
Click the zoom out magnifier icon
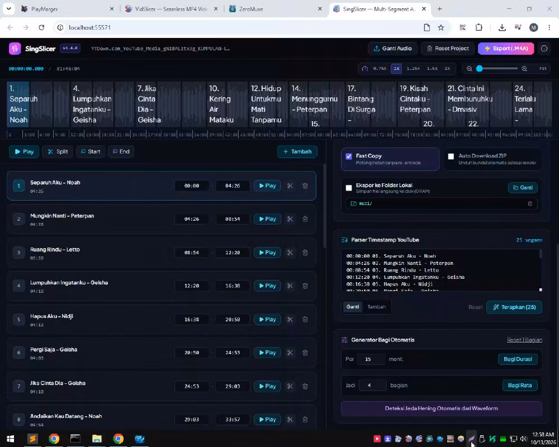[x=469, y=68]
